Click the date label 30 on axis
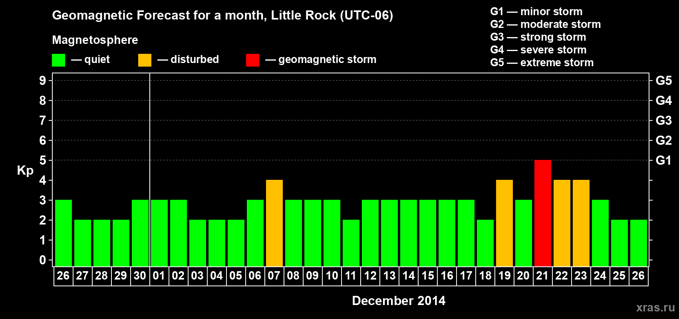Screen dimensions: 679x319 click(140, 276)
